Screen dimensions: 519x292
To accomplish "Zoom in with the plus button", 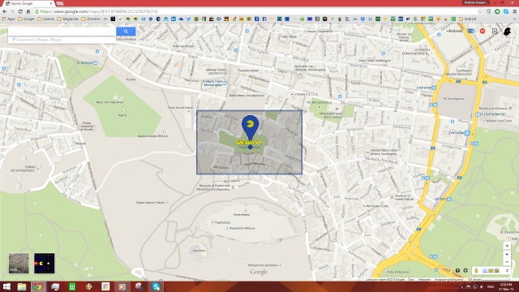I will pos(507,254).
